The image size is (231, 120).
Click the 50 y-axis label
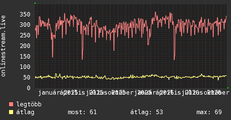click(x=27, y=77)
